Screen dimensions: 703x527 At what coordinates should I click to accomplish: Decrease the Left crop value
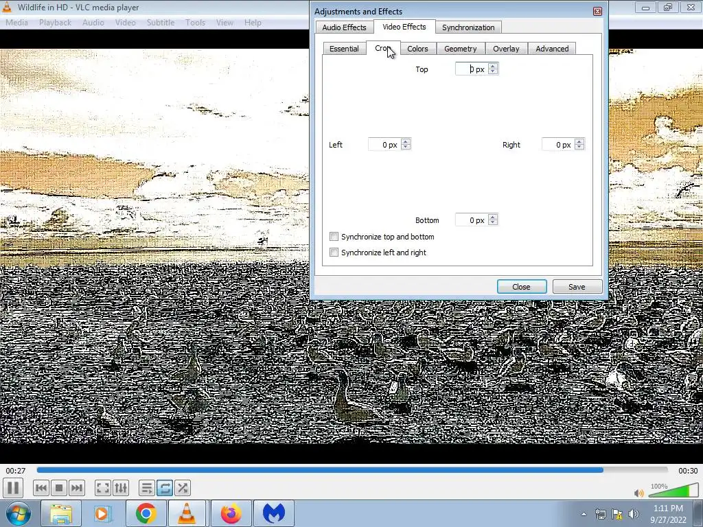point(406,148)
